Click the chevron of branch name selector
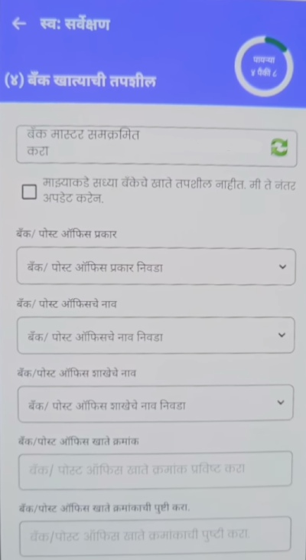 pos(281,402)
